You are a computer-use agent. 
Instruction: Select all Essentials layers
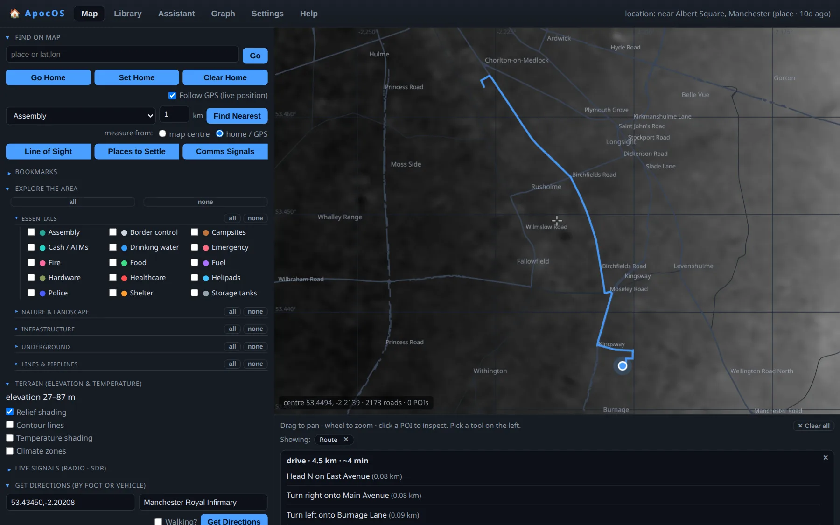232,218
